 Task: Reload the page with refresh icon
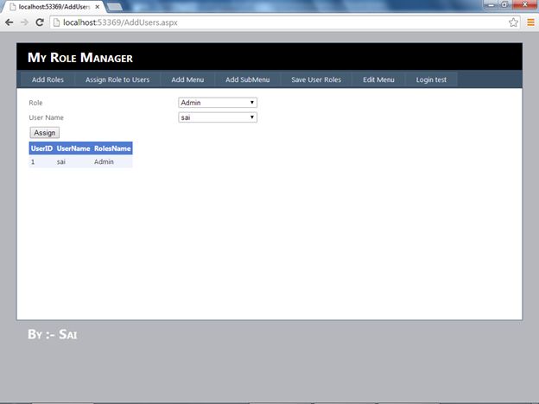[40, 22]
